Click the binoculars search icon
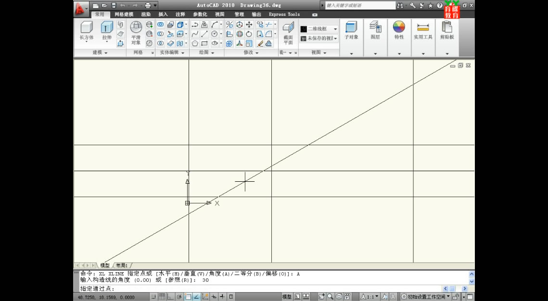Screen dimensions: 548x301 pyautogui.click(x=400, y=5)
